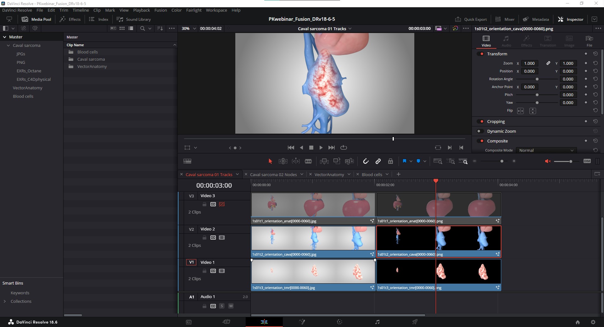
Task: Switch to the Deliver rocket page icon
Action: (x=415, y=322)
